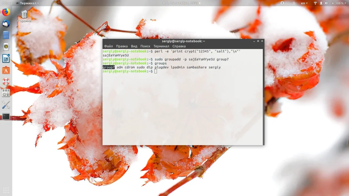
Task: Open the Справка menu
Action: [x=179, y=46]
